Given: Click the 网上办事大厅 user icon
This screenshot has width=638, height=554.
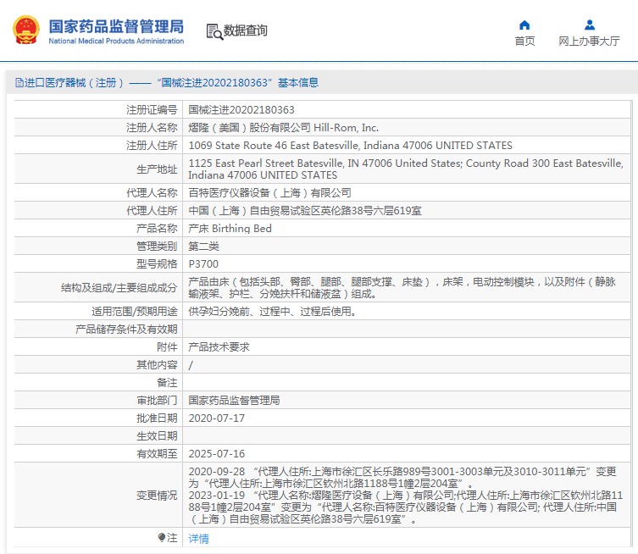Looking at the screenshot, I should click(589, 25).
